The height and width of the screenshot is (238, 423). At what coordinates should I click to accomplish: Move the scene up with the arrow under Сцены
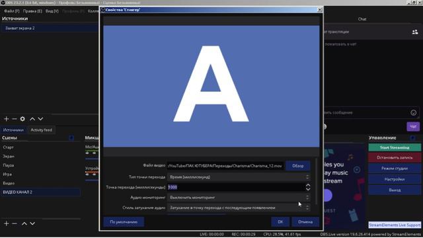24,223
